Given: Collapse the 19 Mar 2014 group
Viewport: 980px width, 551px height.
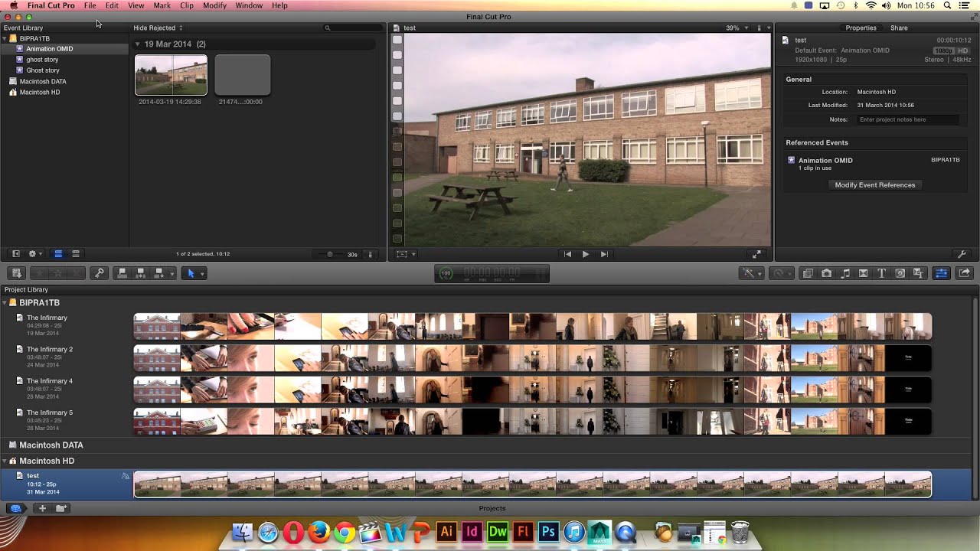Looking at the screenshot, I should [x=138, y=44].
